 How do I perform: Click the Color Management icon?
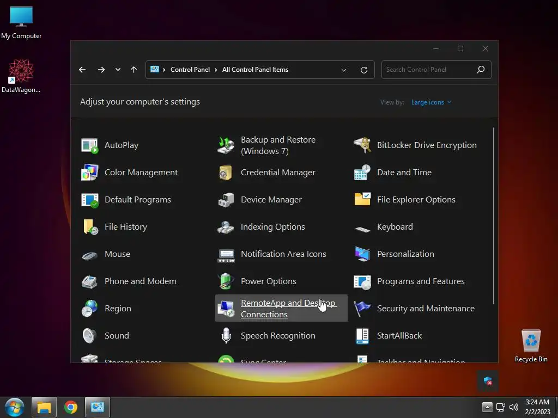[89, 173]
